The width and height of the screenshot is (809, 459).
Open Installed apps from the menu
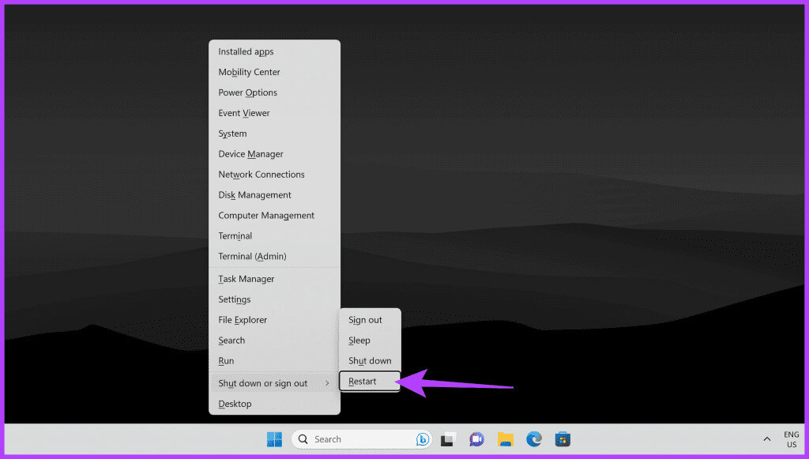[x=274, y=51]
